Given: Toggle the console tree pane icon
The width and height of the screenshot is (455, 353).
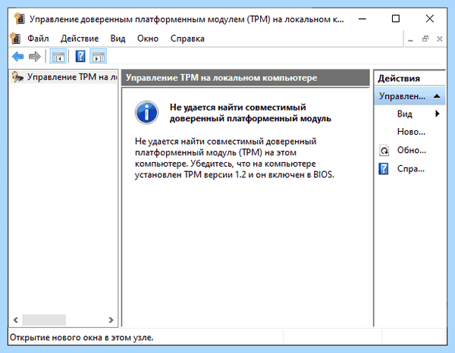Looking at the screenshot, I should point(58,56).
